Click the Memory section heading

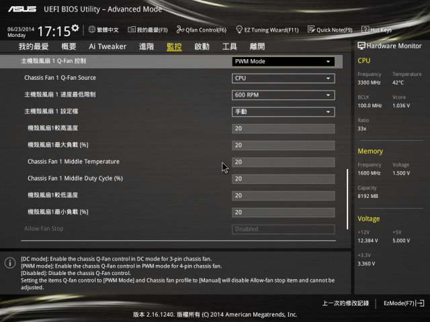coord(370,151)
